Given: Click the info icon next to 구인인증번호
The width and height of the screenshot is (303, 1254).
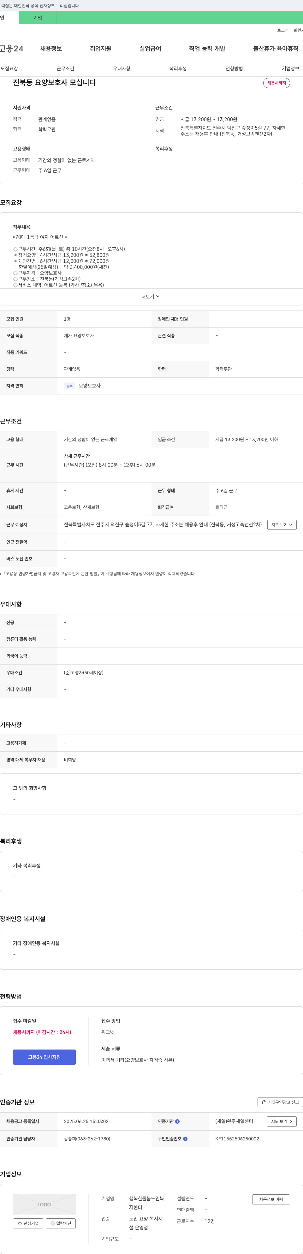Looking at the screenshot, I should point(185,1139).
